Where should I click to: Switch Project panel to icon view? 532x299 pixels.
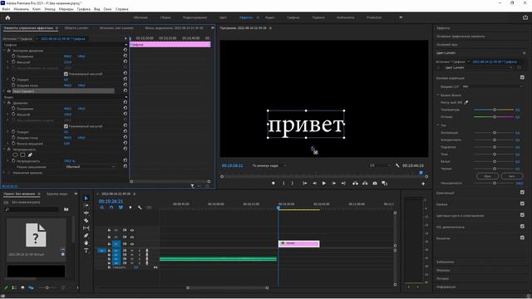click(x=22, y=287)
